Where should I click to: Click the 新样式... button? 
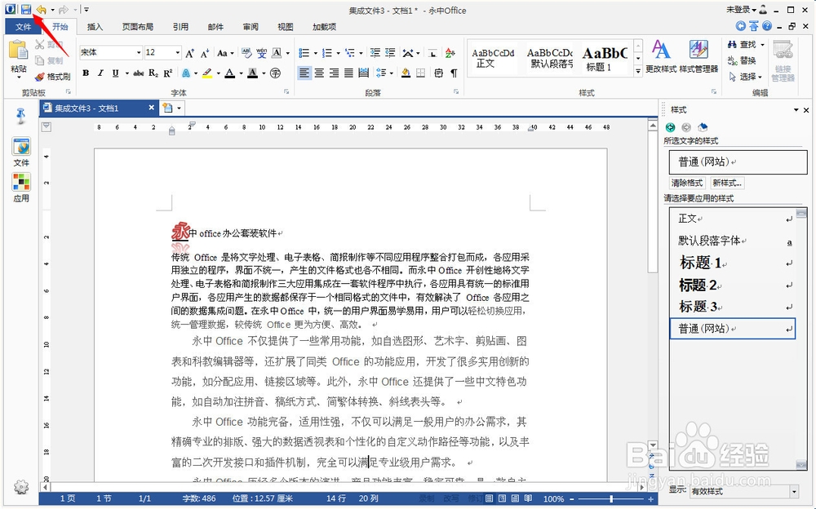coord(726,183)
